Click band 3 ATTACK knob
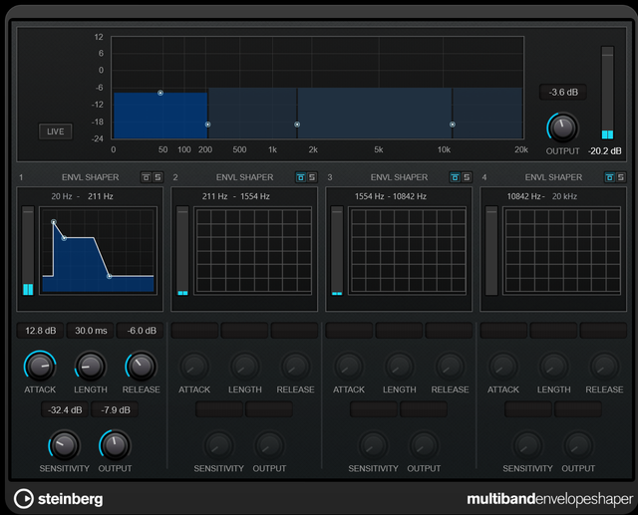The height and width of the screenshot is (515, 638). pyautogui.click(x=349, y=366)
